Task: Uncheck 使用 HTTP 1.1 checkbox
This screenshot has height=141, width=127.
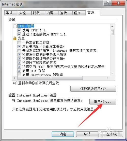Action: (x=19, y=30)
